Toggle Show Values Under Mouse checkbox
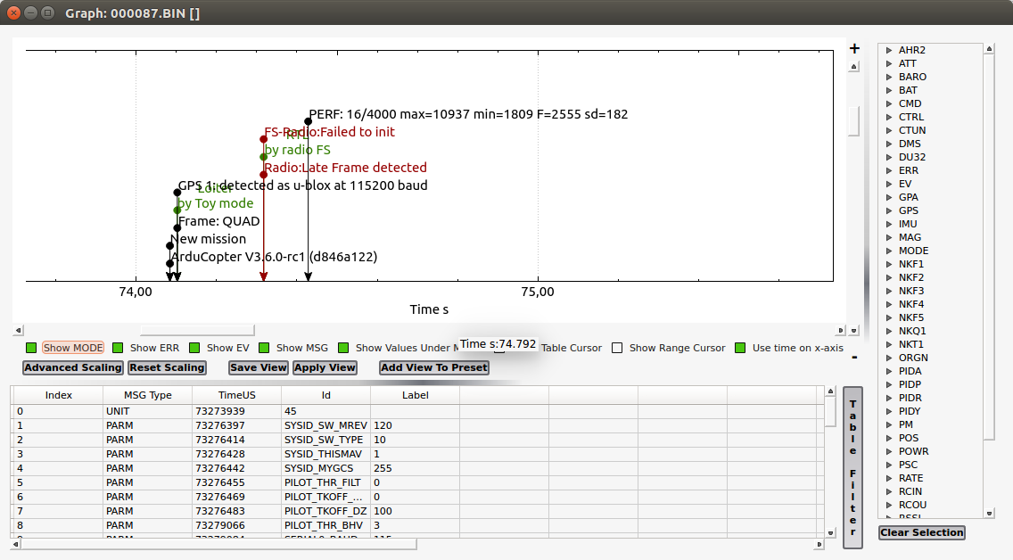Image resolution: width=1013 pixels, height=560 pixels. [x=343, y=348]
